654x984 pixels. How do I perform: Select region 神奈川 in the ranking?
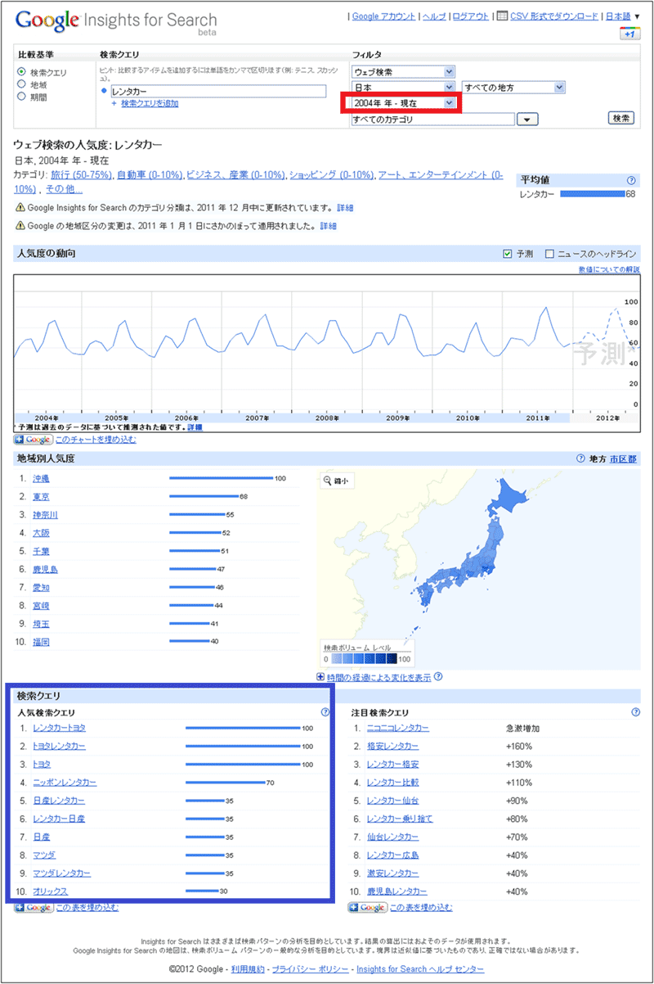coord(45,515)
